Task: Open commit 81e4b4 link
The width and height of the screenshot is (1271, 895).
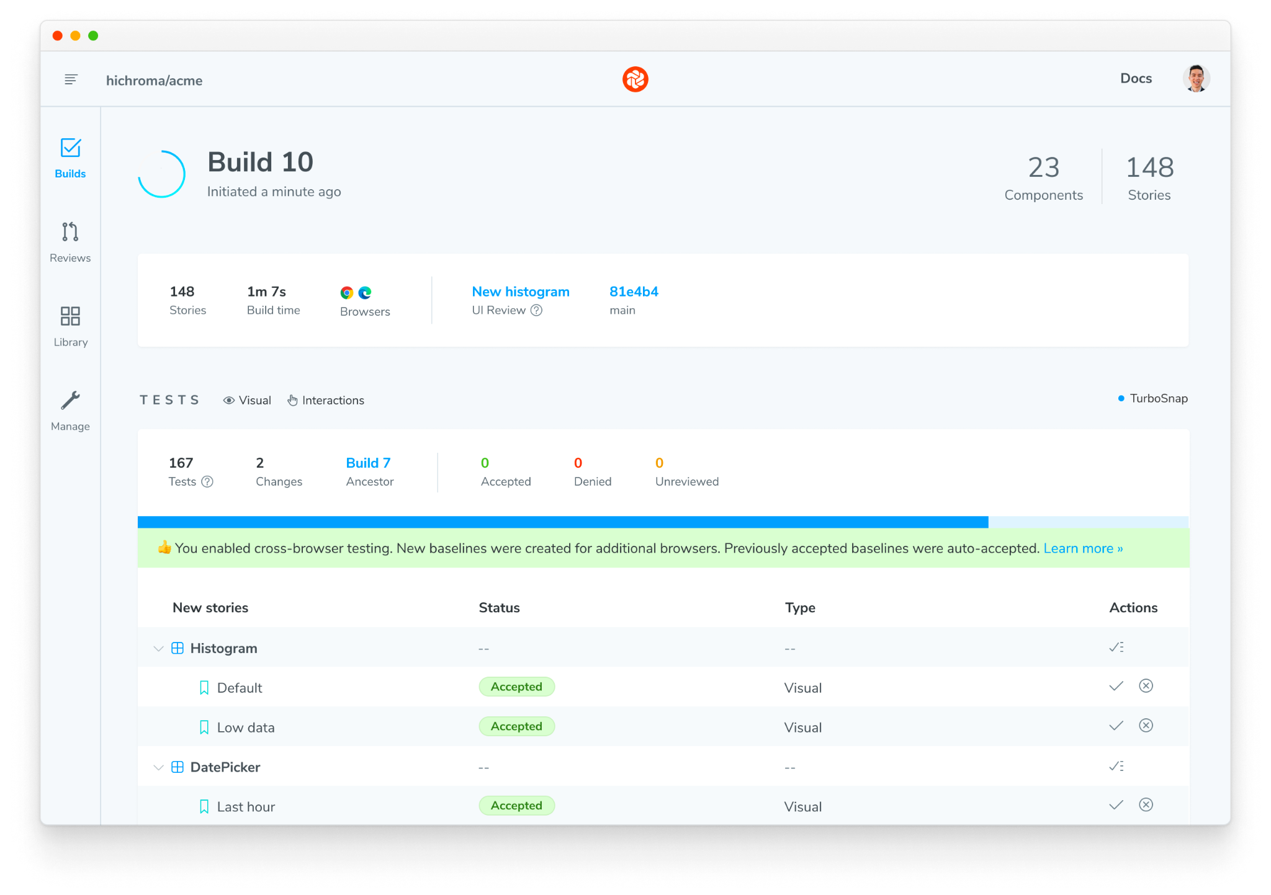Action: pos(634,292)
